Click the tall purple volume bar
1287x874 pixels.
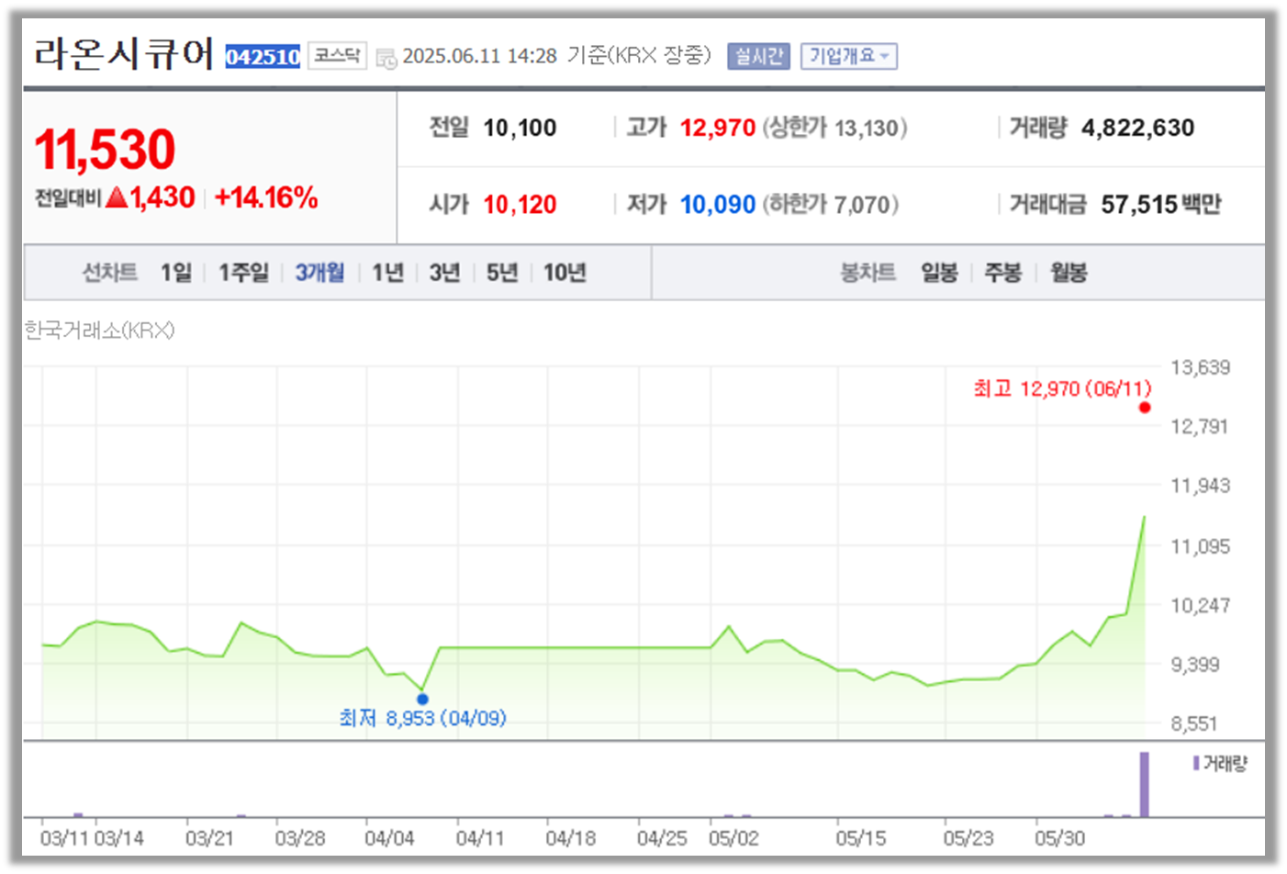1144,785
